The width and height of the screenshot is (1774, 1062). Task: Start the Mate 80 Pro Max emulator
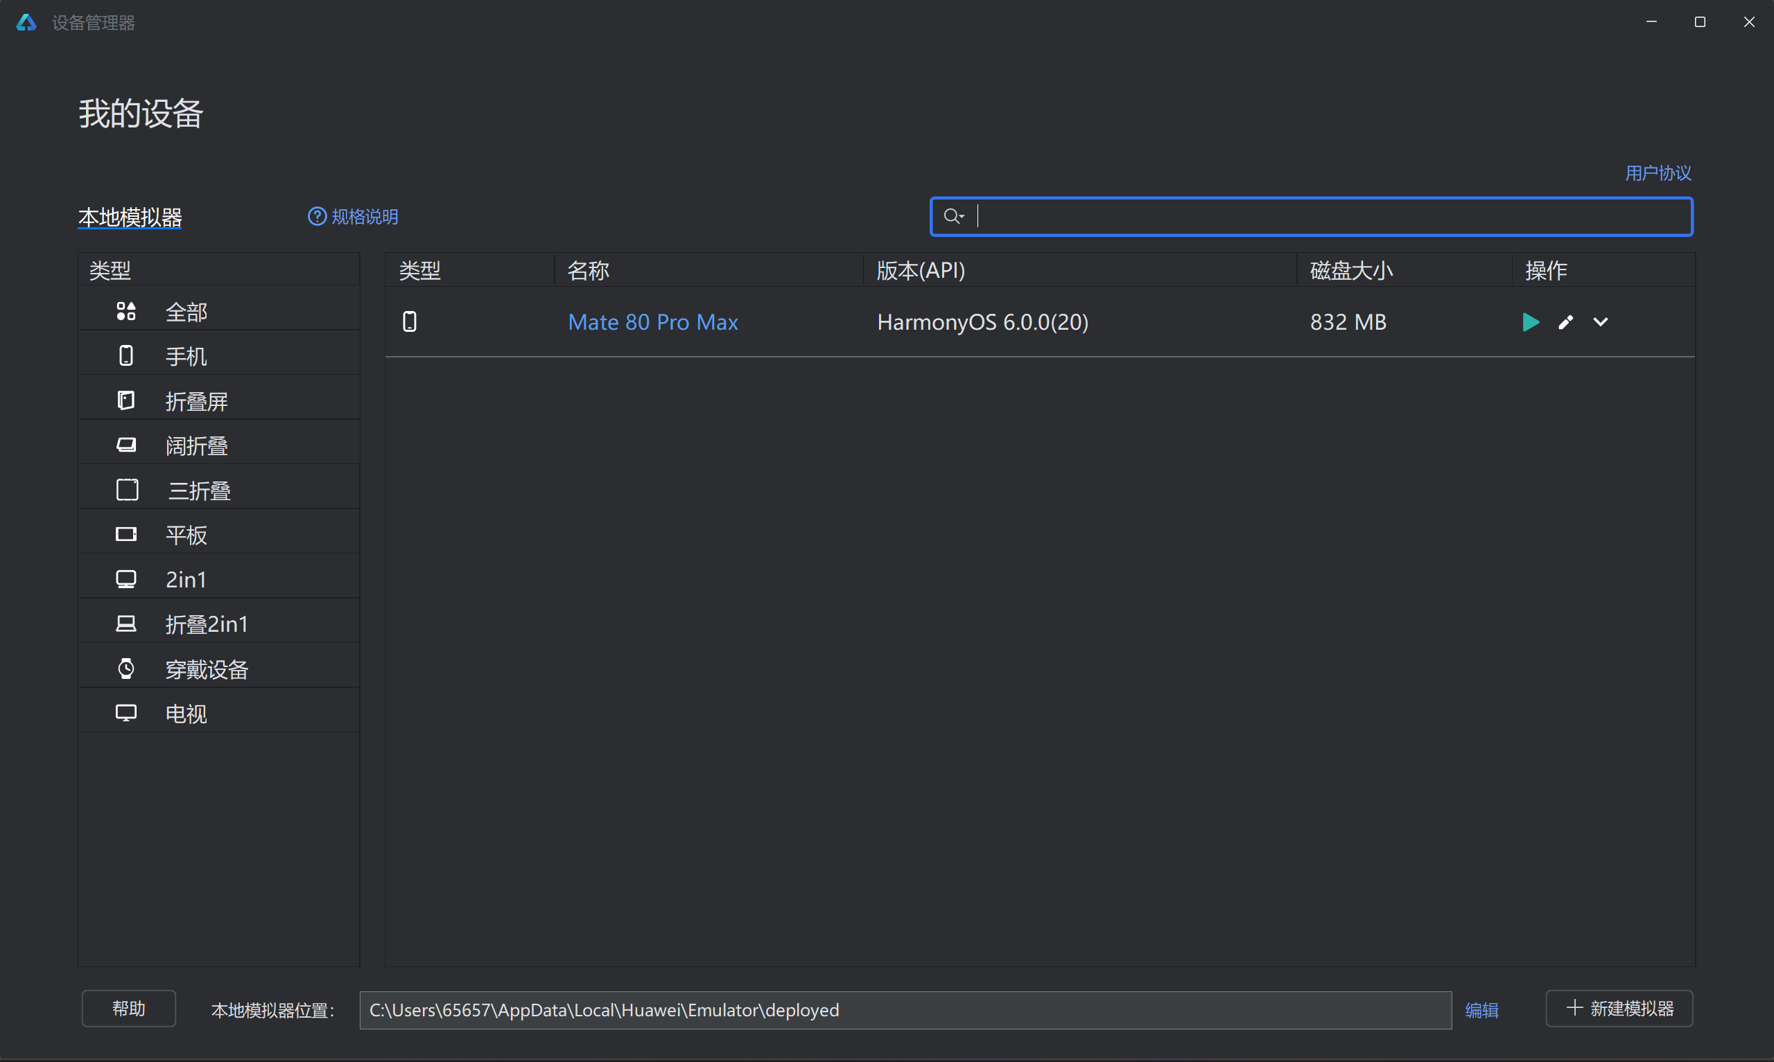[x=1531, y=322]
